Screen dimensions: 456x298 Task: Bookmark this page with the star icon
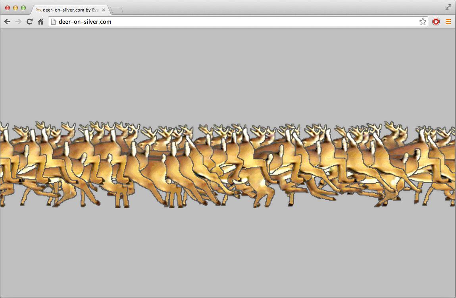point(423,21)
